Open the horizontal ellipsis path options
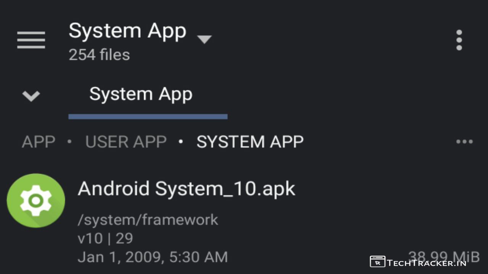Viewport: 488px width, 274px height. click(464, 142)
